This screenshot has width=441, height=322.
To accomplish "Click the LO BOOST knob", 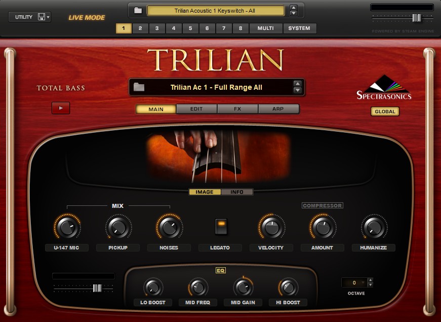I will [x=153, y=288].
